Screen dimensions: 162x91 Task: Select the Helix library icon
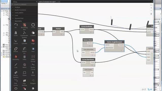(x=24, y=57)
